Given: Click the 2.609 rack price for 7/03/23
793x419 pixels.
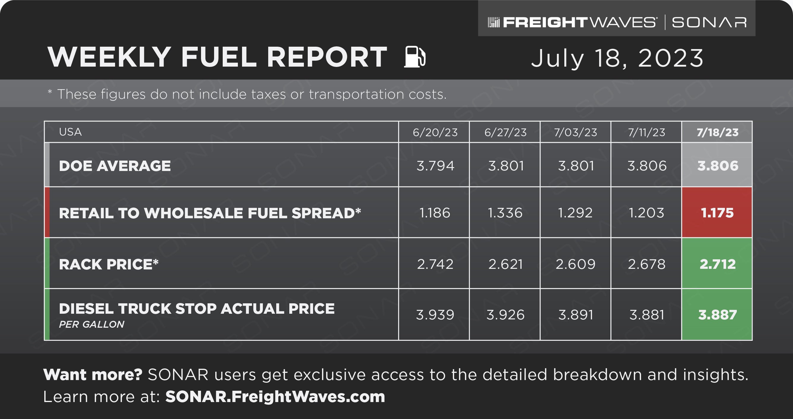Looking at the screenshot, I should click(x=575, y=264).
